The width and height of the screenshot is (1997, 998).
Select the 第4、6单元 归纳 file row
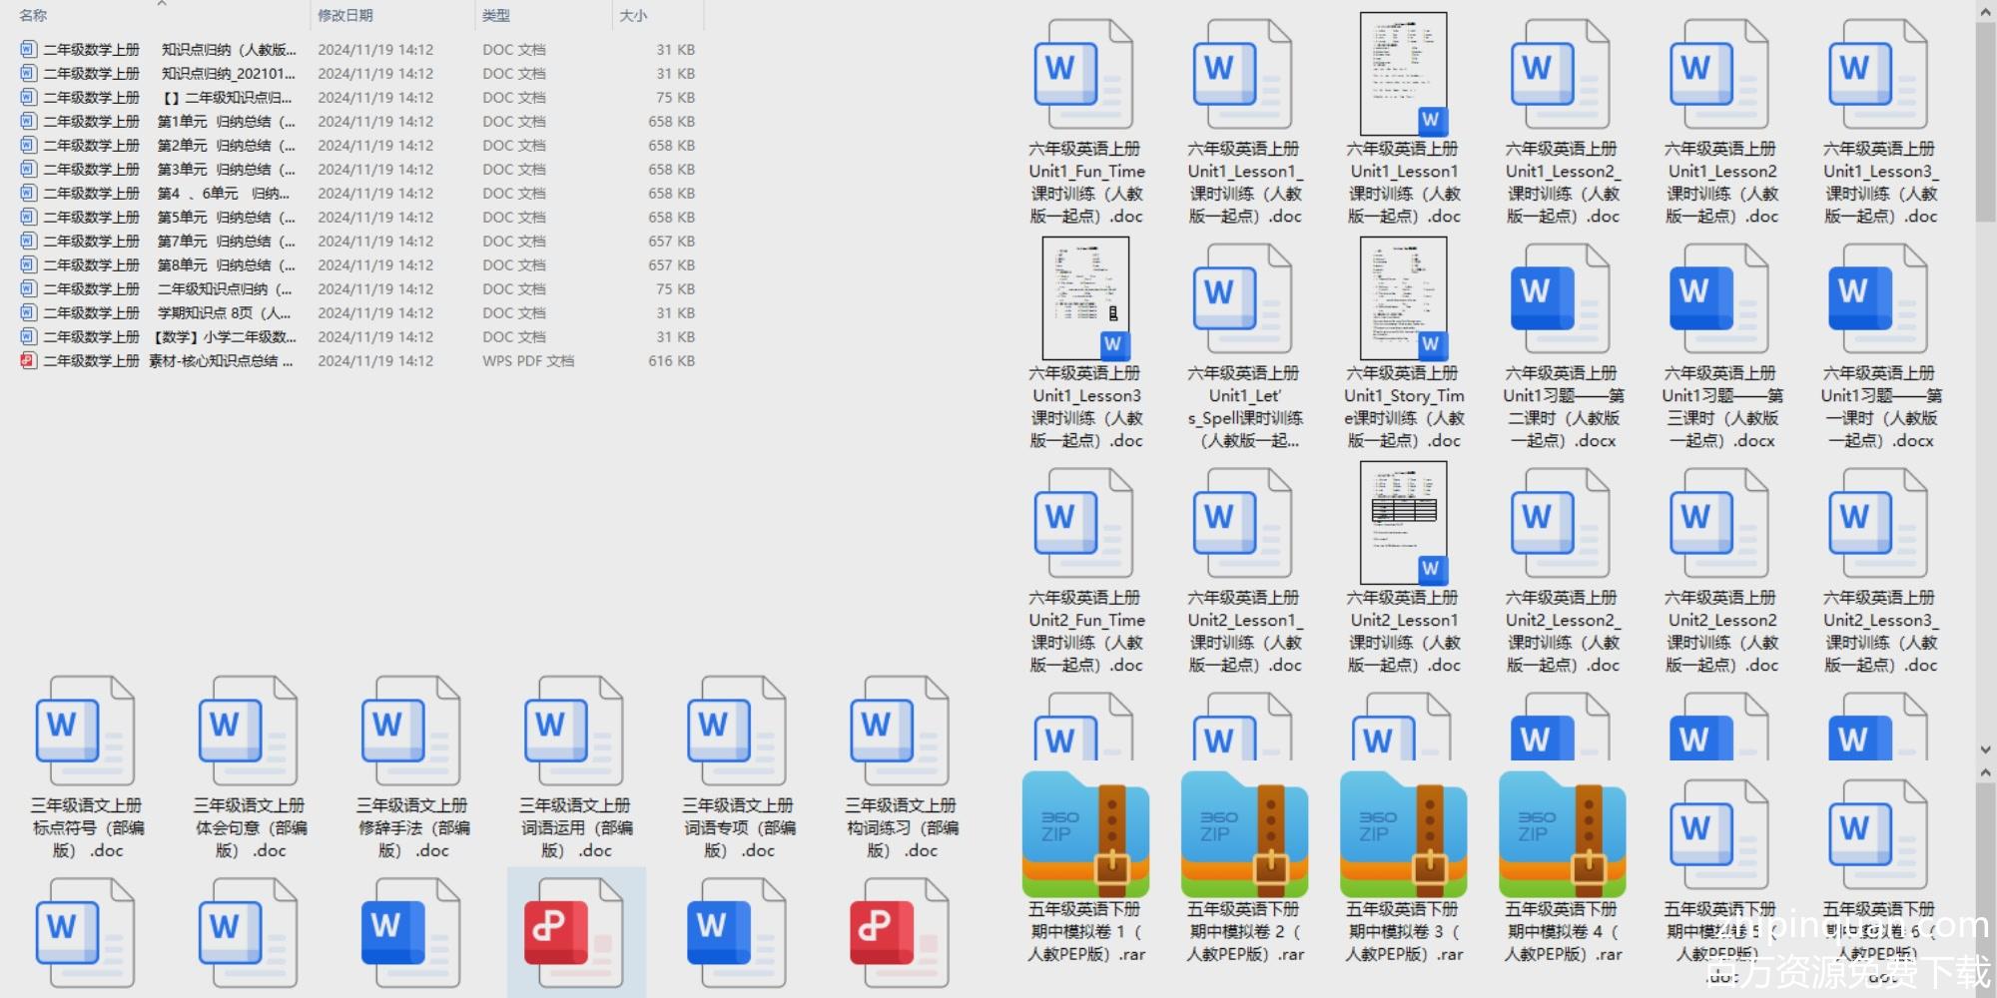[x=170, y=194]
